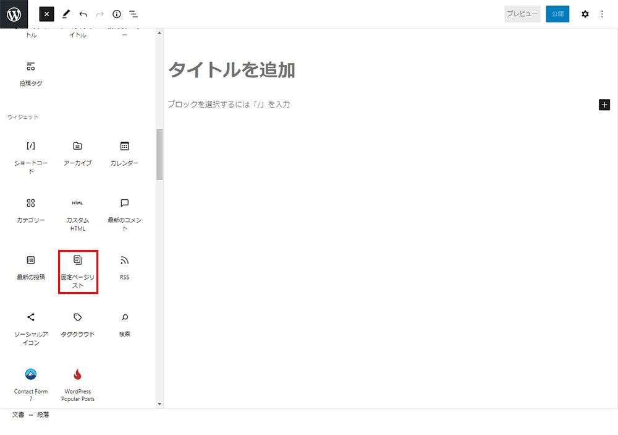The width and height of the screenshot is (618, 435).
Task: Choose the Categories block
Action: pos(31,210)
